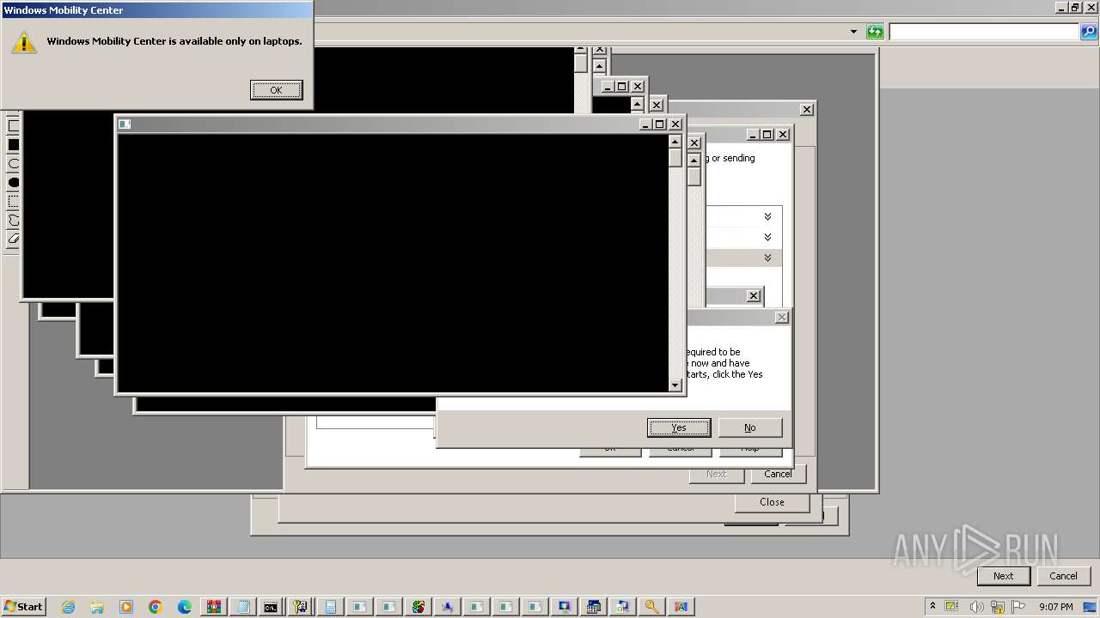Open Calculator taskbar item
Screen dimensions: 1100x618
click(330, 607)
